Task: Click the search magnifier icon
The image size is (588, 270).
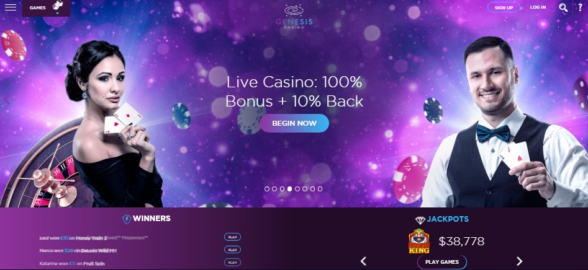Action: (x=563, y=7)
